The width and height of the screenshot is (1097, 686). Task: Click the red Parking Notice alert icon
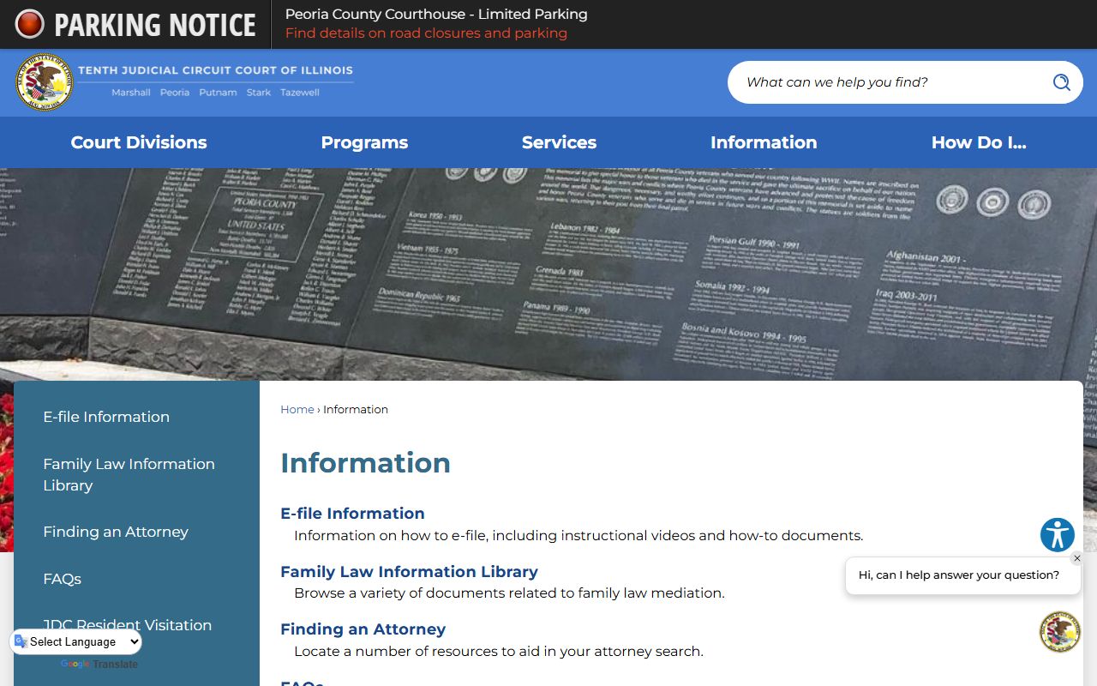click(29, 24)
